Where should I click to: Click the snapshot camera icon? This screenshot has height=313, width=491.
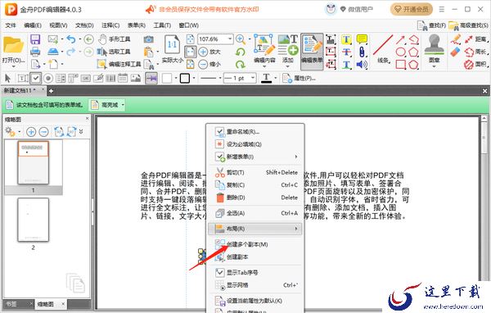[149, 39]
